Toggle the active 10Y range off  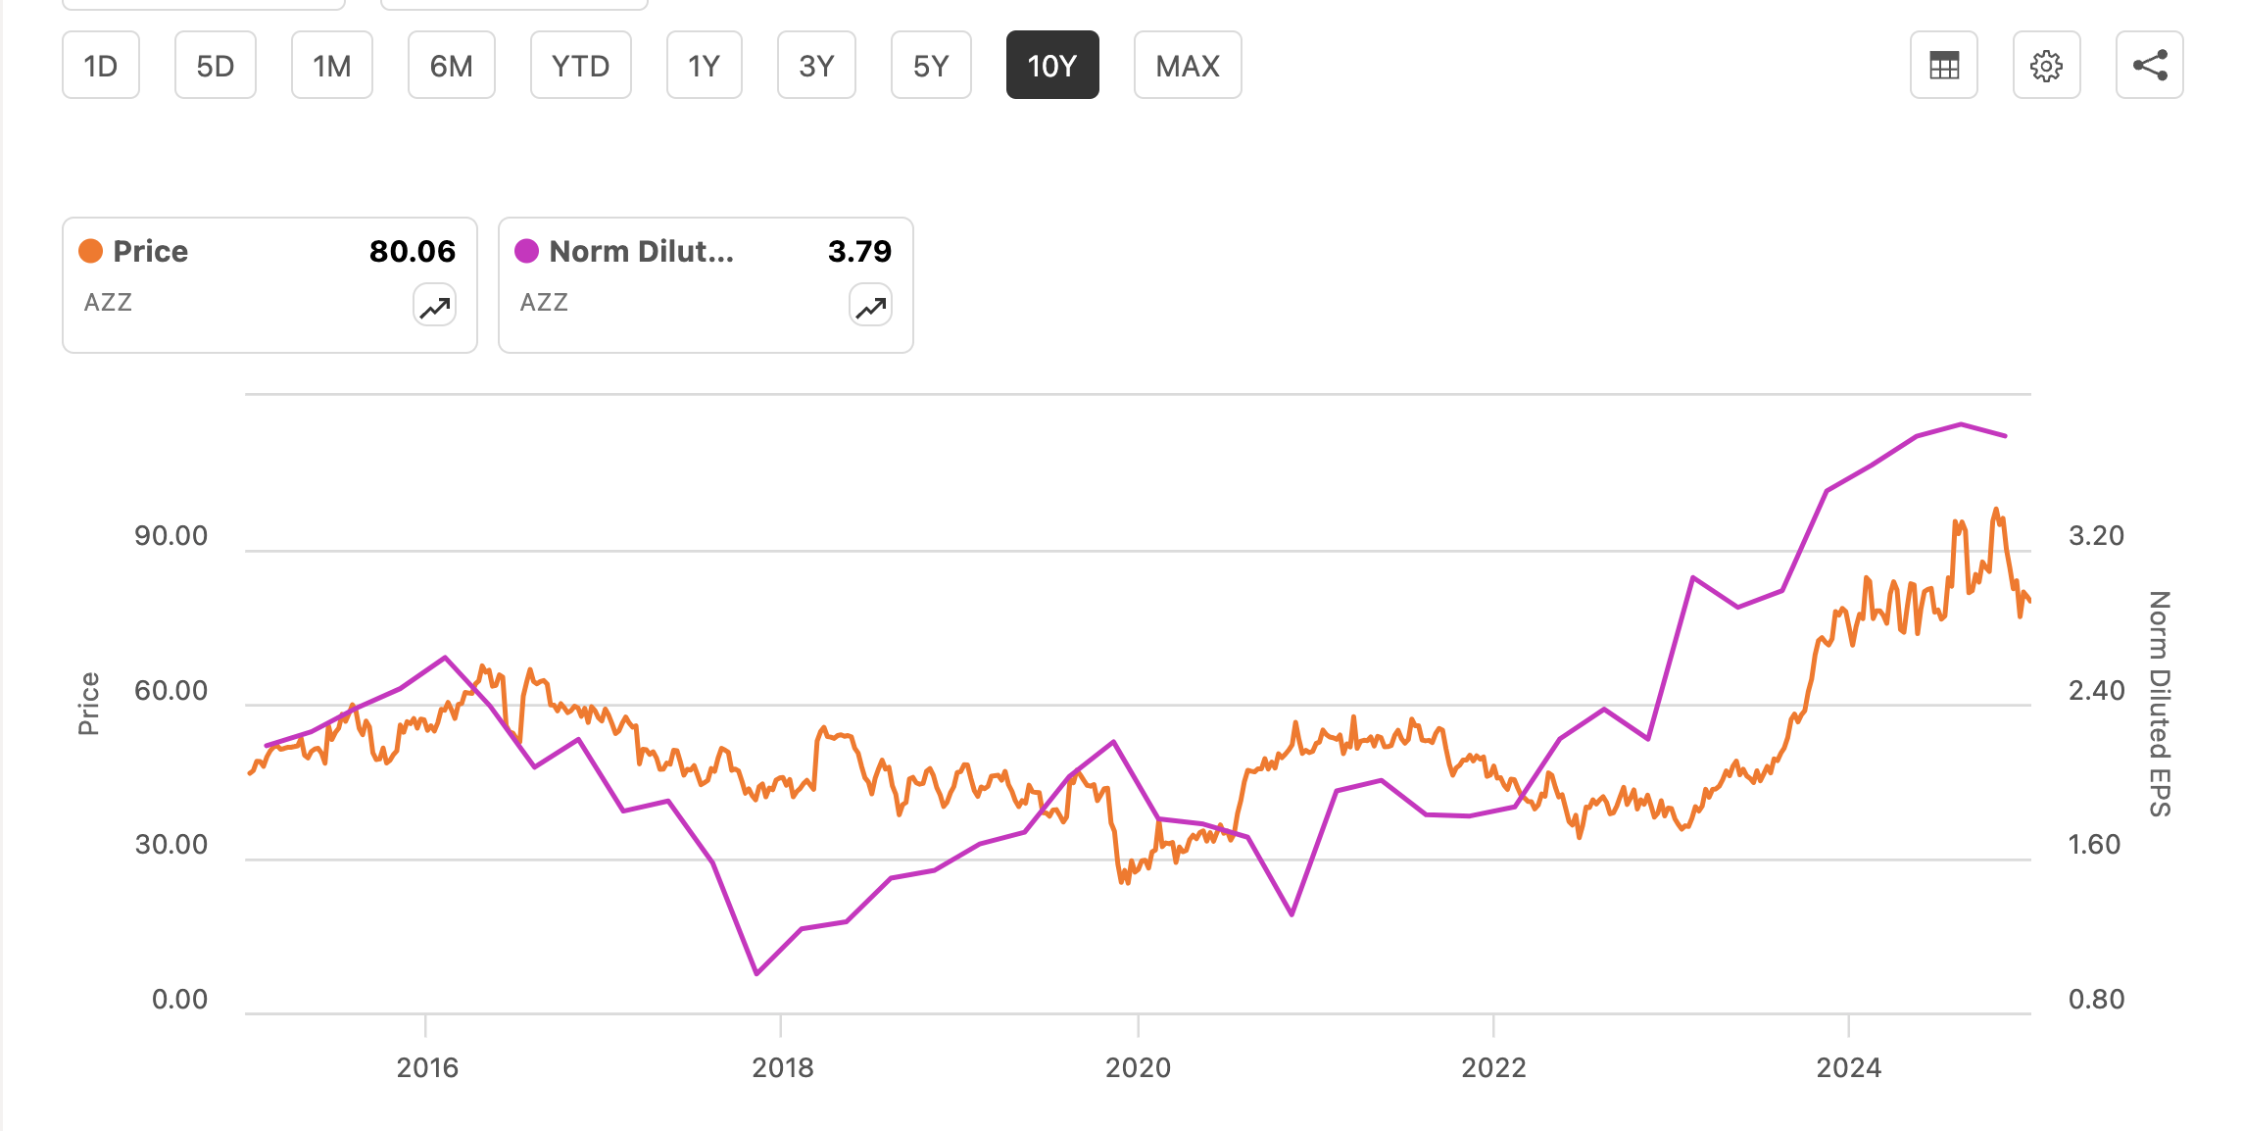[1051, 65]
